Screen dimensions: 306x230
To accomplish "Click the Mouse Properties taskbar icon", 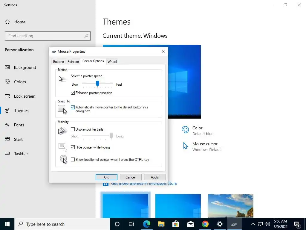I will tap(234, 224).
